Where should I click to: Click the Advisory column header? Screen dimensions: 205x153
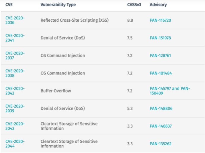click(x=158, y=5)
